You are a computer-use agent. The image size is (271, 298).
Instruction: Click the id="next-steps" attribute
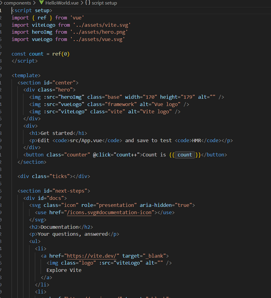(x=65, y=191)
